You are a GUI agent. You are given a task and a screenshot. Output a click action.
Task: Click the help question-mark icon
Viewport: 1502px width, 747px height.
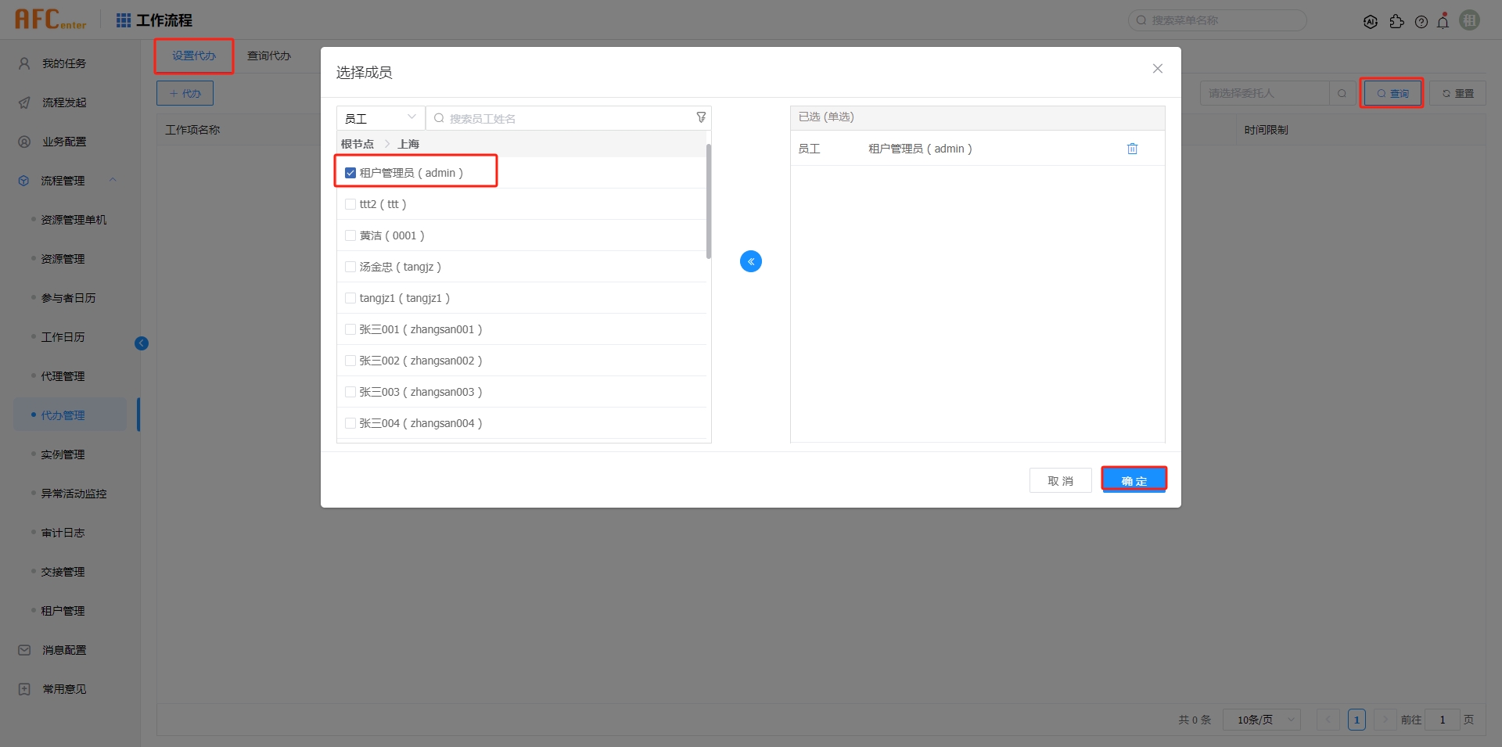coord(1421,22)
